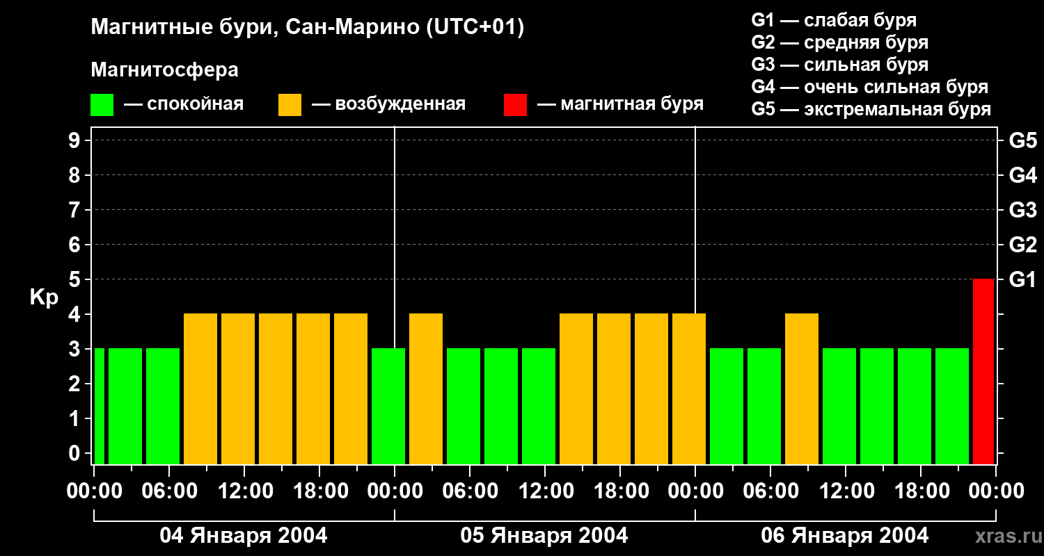Click the '7' value on Kp axis

coord(76,210)
